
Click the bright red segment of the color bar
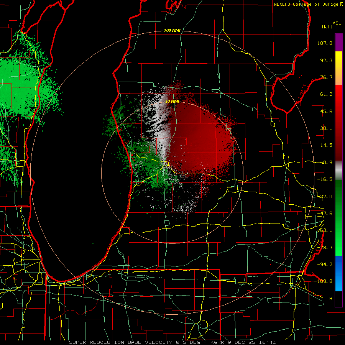[x=338, y=97]
